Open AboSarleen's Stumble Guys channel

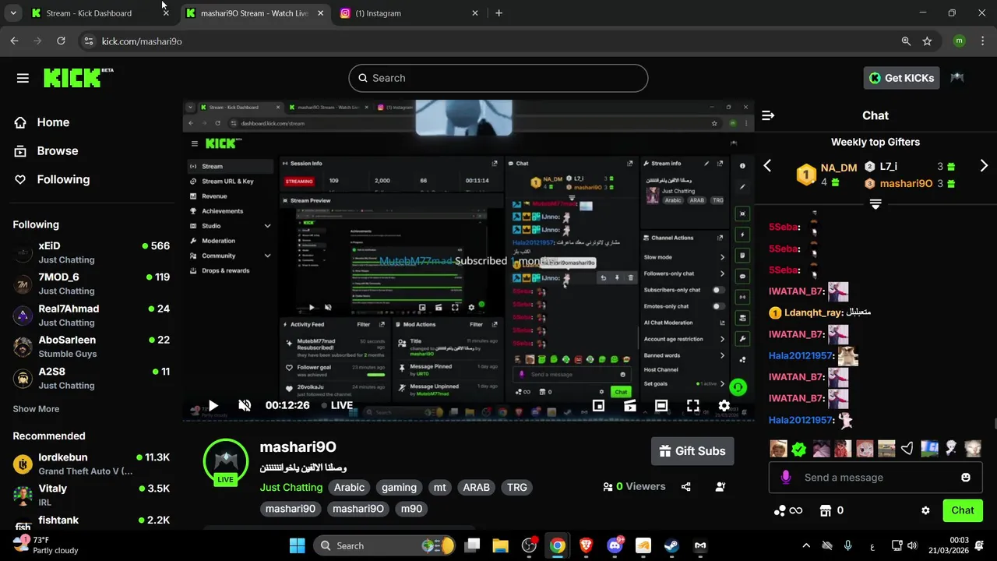[x=92, y=347]
